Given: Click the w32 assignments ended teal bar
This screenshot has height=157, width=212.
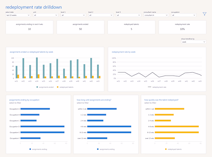Looking at the screenshot, I should pos(23,68).
